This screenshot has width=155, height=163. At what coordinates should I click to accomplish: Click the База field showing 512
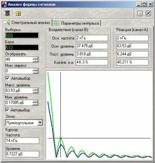click(x=22, y=48)
